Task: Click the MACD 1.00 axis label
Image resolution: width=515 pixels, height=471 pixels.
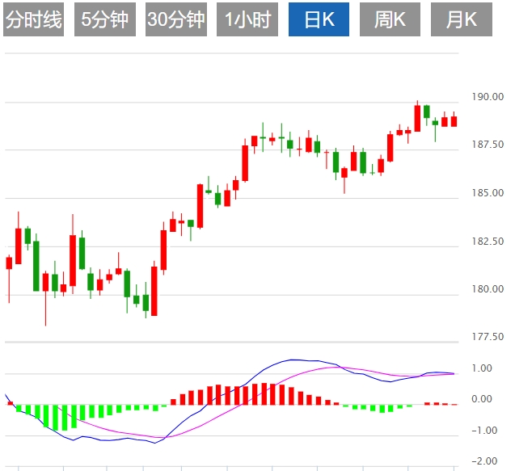Action: coord(482,368)
